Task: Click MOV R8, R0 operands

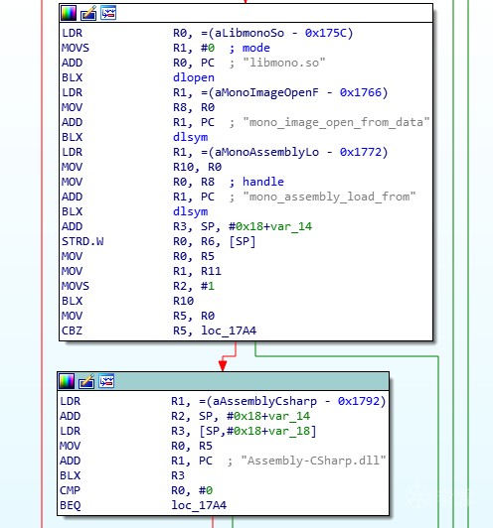Action: coord(194,107)
